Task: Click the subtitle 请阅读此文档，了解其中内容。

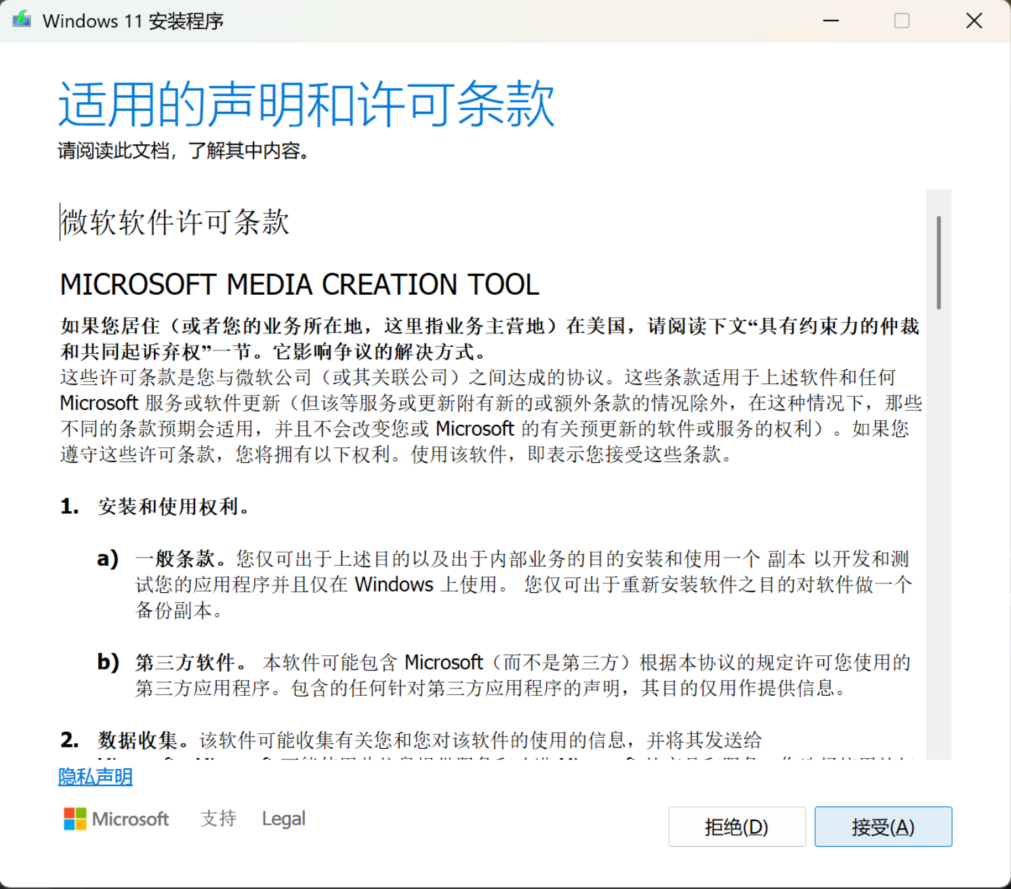Action: 184,150
